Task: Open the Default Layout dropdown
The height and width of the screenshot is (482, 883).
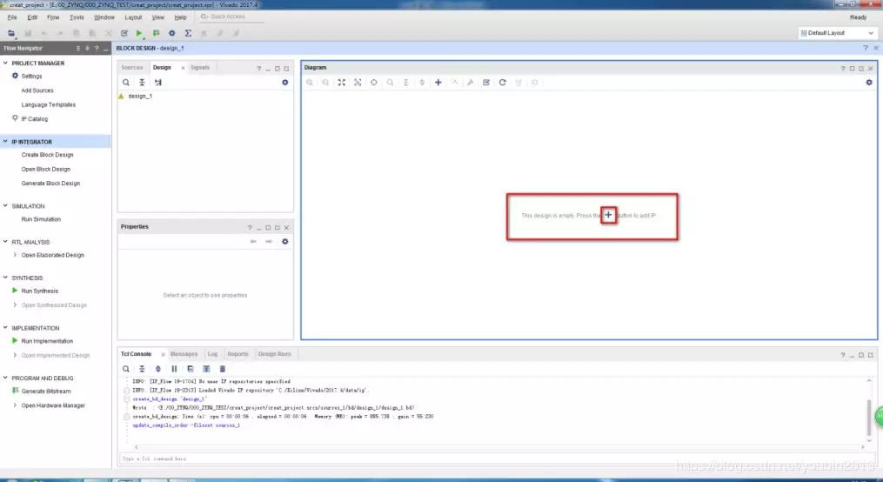Action: click(x=838, y=33)
